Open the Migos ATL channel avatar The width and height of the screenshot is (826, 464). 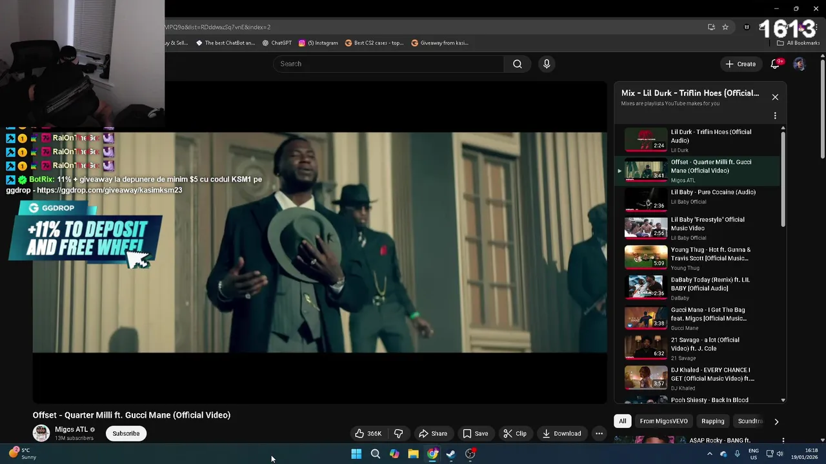41,433
